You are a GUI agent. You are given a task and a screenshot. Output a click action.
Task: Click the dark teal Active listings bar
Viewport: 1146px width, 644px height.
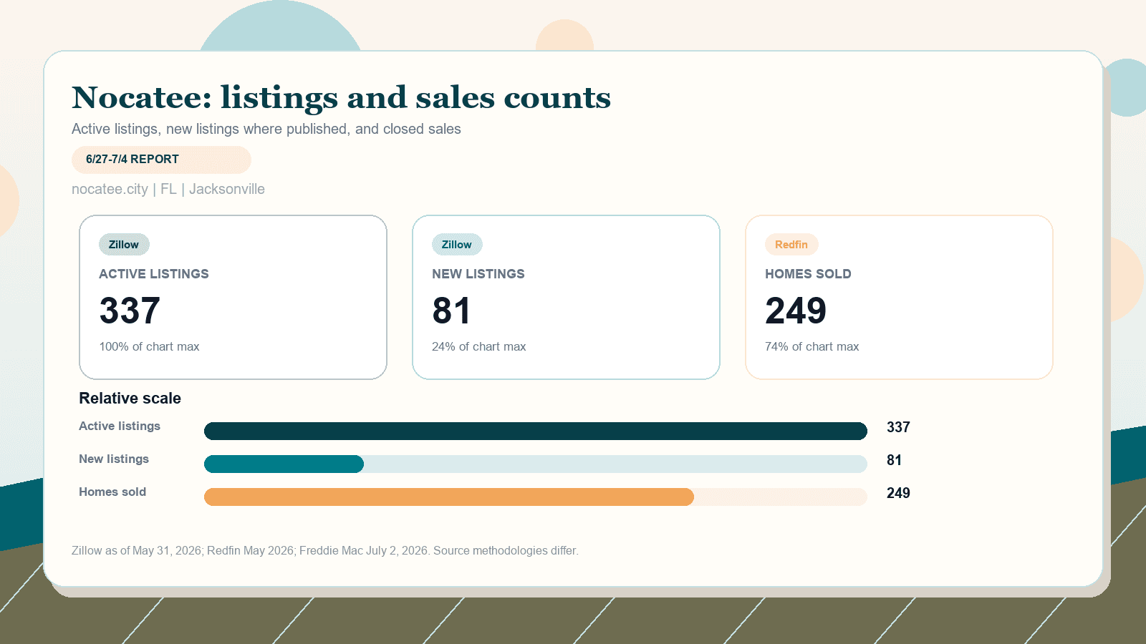pos(536,431)
